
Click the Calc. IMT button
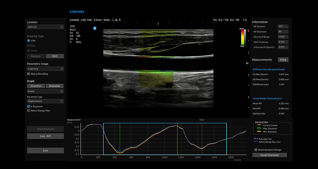(45, 136)
